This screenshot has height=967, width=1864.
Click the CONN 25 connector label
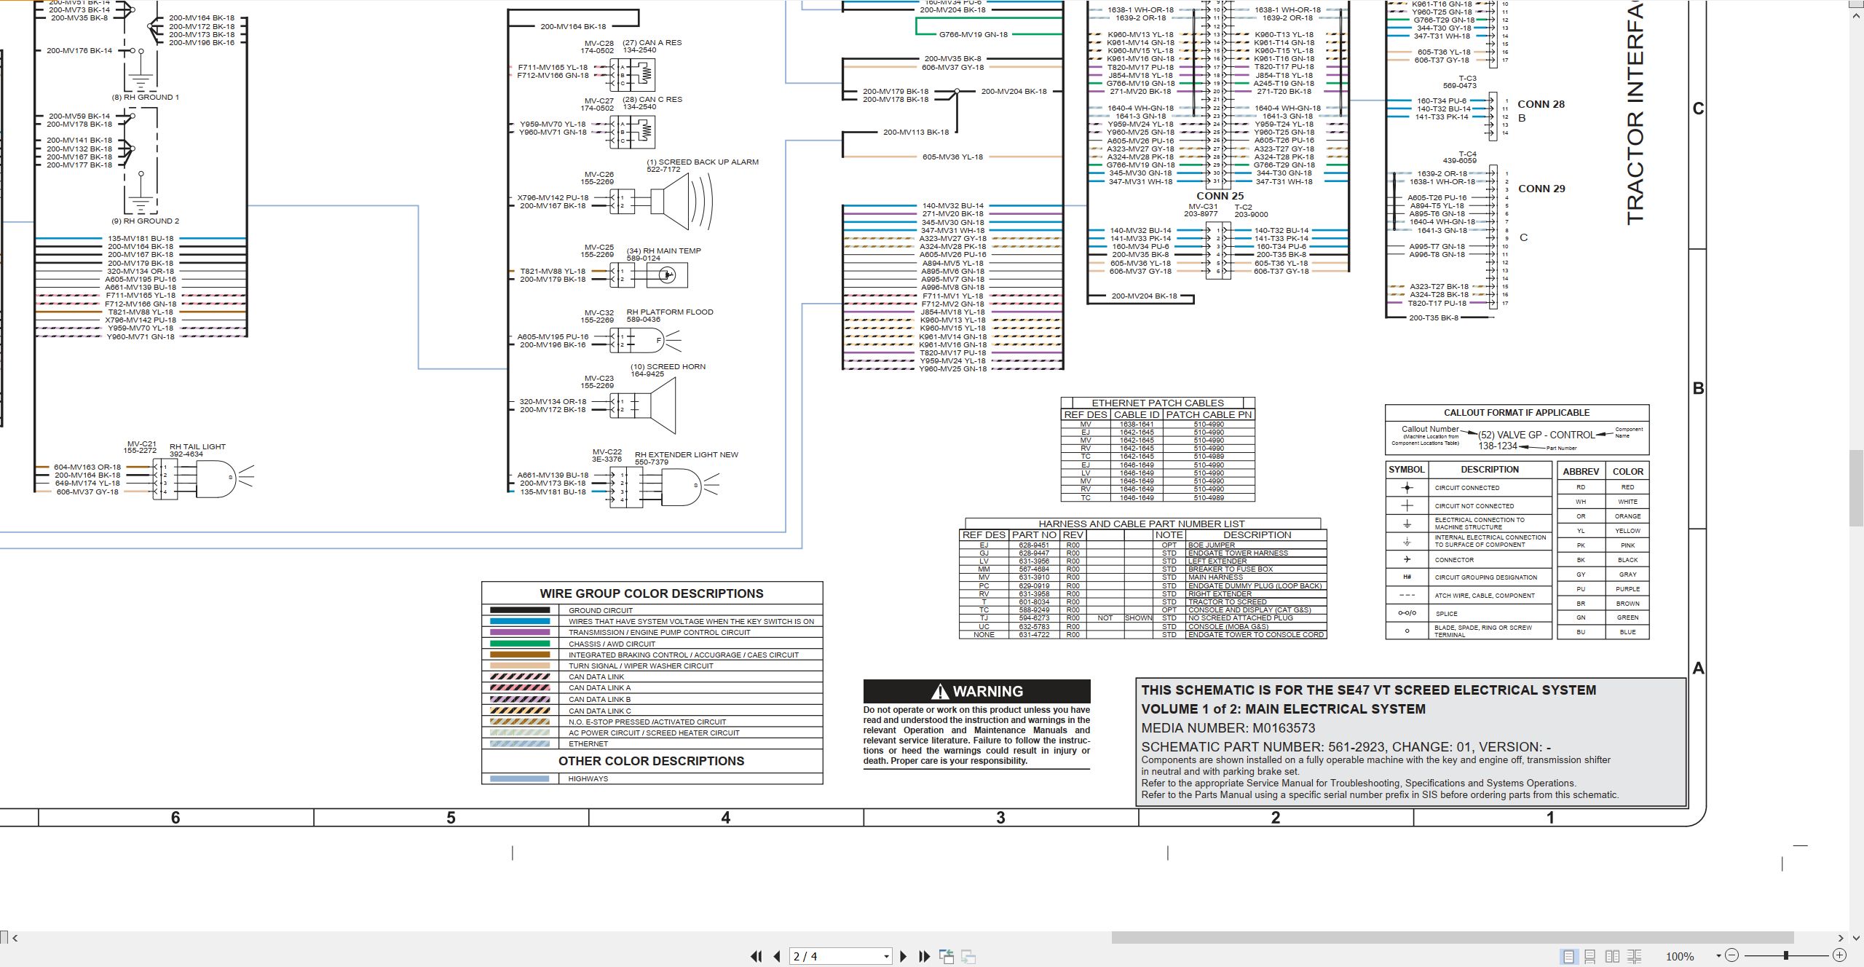(1220, 196)
